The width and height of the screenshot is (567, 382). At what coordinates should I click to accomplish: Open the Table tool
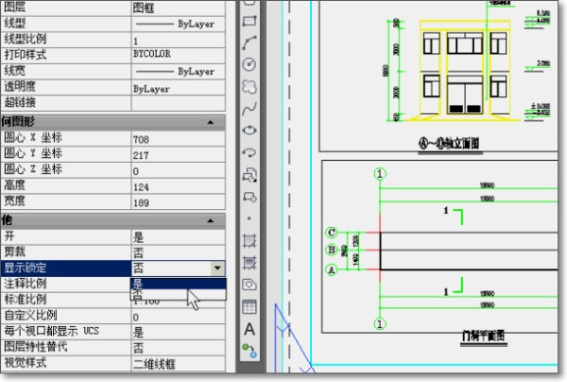click(249, 306)
